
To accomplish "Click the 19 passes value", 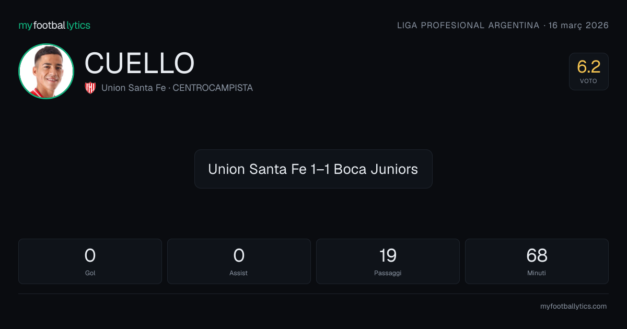I will pyautogui.click(x=388, y=255).
